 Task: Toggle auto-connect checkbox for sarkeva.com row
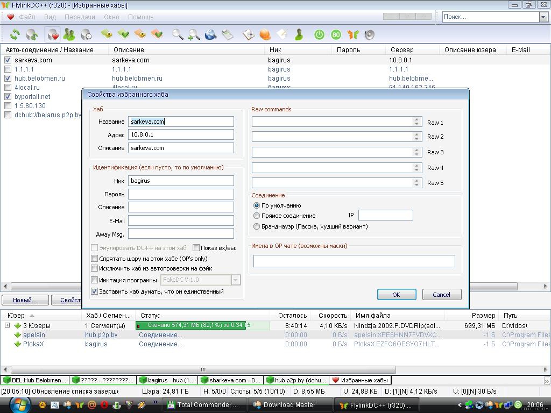point(8,60)
